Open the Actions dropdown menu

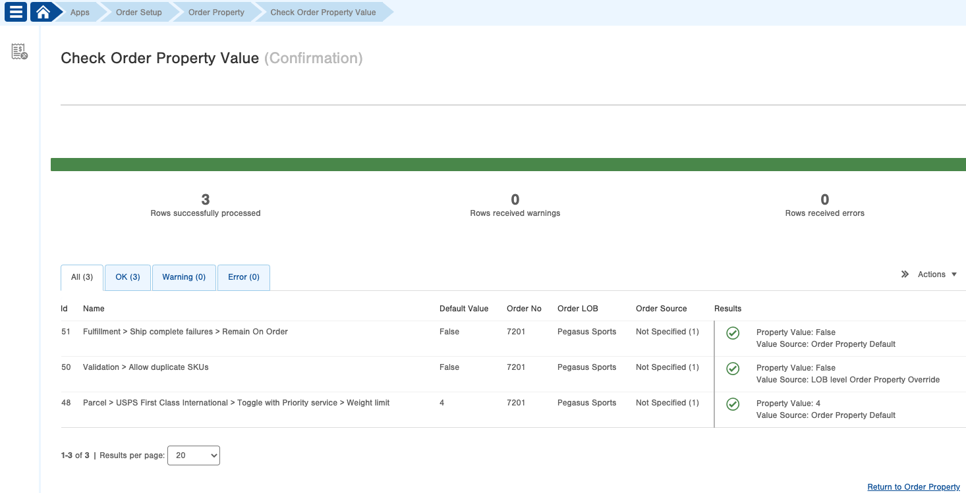coord(937,274)
